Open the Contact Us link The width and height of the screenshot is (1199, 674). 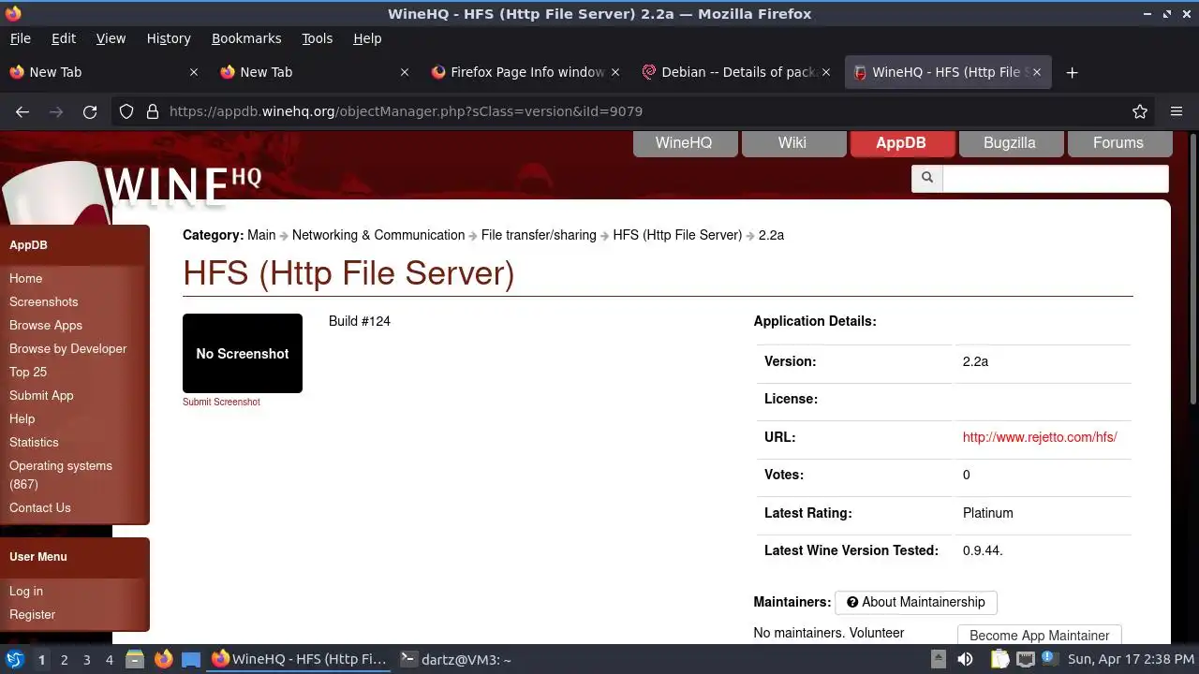tap(40, 507)
